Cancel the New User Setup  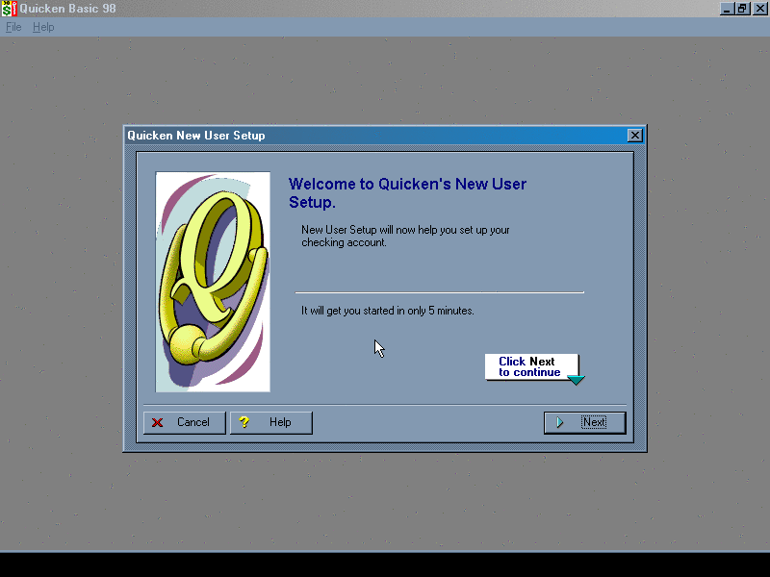[184, 422]
